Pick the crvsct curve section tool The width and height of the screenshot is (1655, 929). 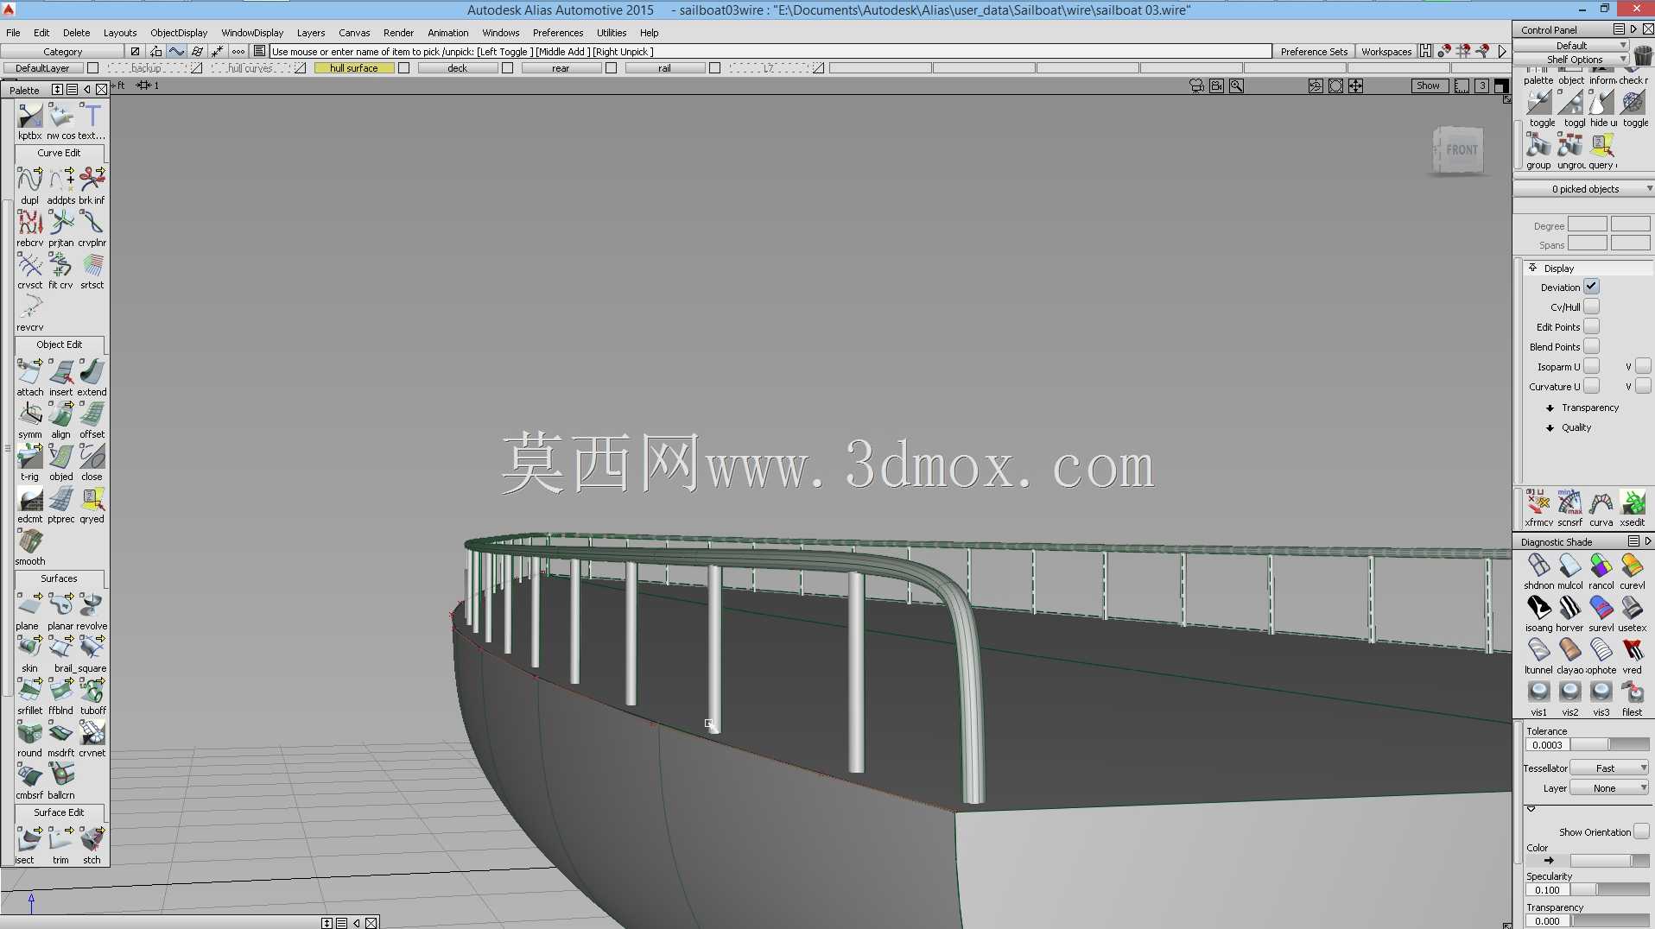(29, 265)
